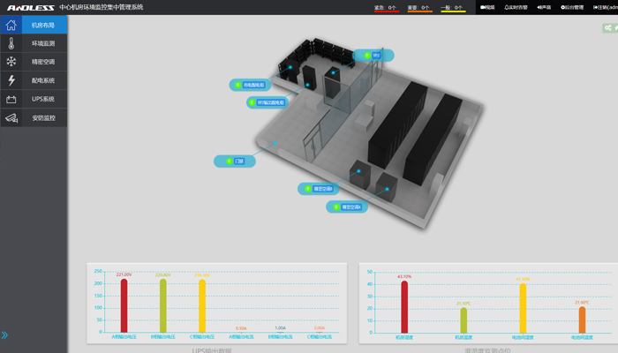Go to 后台管理 in top bar
The height and width of the screenshot is (353, 618).
(573, 7)
